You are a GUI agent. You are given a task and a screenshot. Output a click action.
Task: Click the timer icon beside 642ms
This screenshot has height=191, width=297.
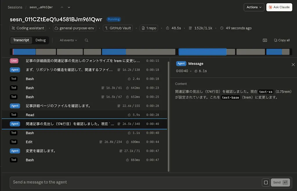coord(128,88)
